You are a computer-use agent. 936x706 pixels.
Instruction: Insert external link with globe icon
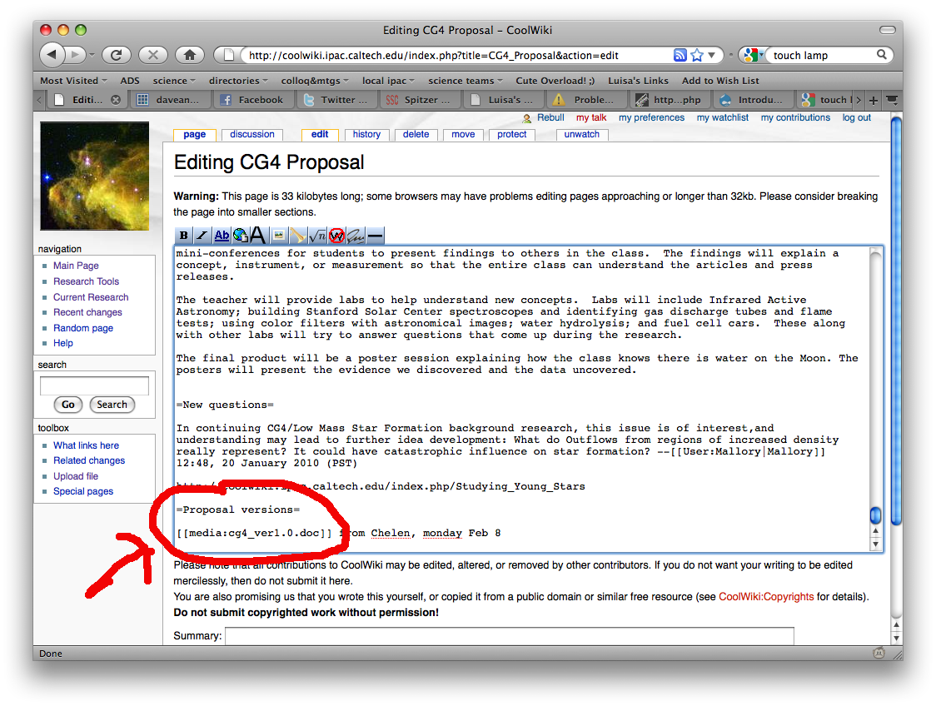coord(240,236)
